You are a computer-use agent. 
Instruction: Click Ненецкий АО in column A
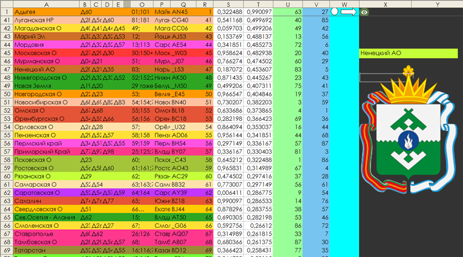pyautogui.click(x=46, y=69)
